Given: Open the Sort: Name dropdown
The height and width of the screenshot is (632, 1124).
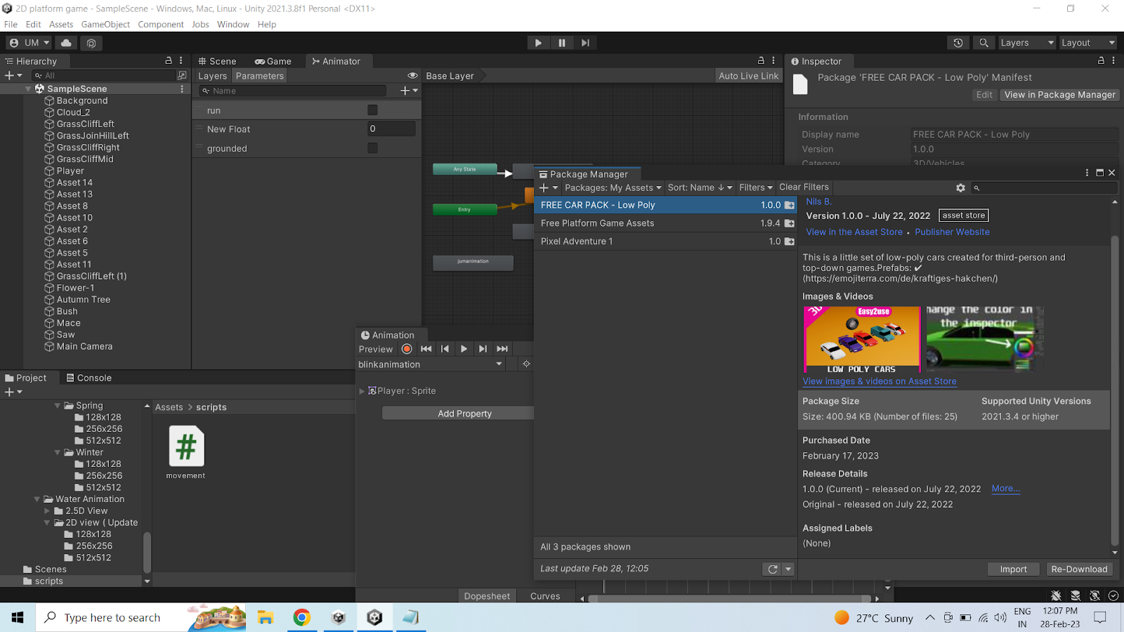Looking at the screenshot, I should pos(700,187).
